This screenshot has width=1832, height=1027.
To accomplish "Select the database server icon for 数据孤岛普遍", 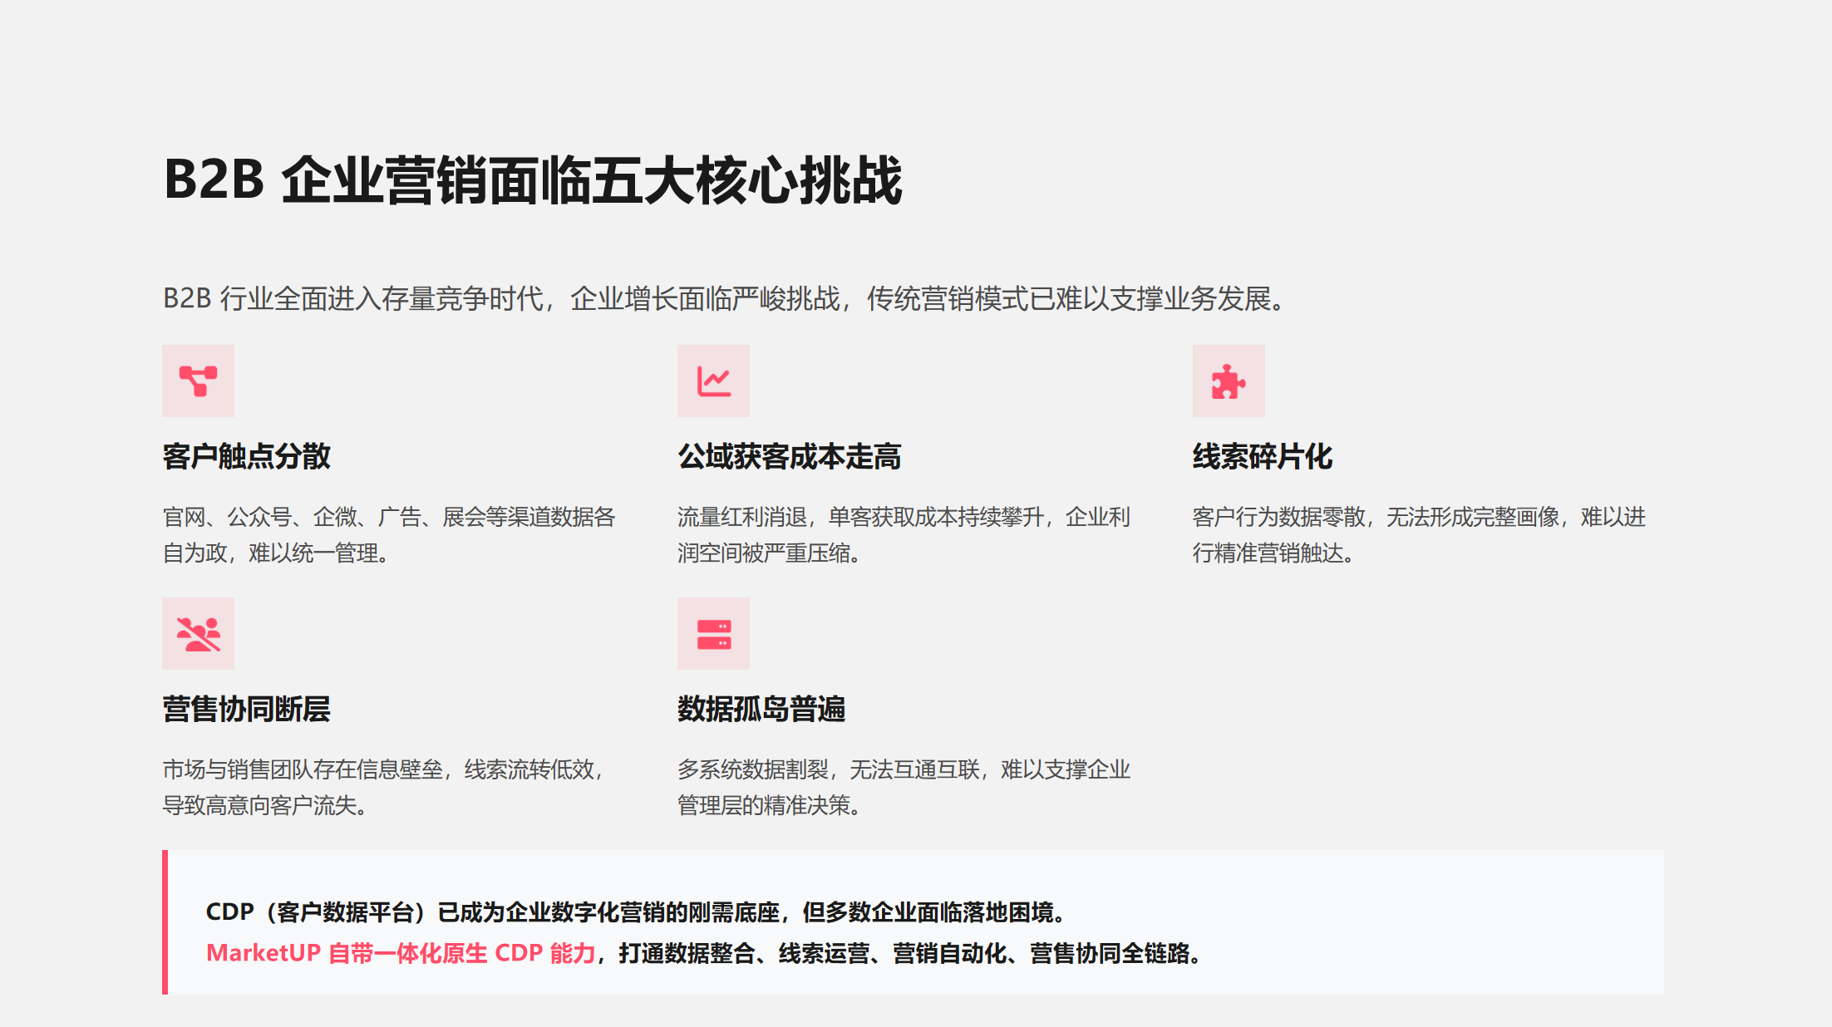I will (x=713, y=634).
